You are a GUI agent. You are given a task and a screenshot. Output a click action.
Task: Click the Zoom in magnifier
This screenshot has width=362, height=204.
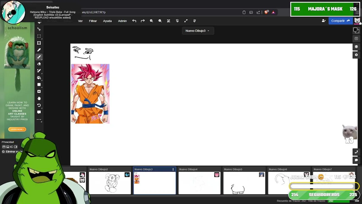(x=151, y=21)
